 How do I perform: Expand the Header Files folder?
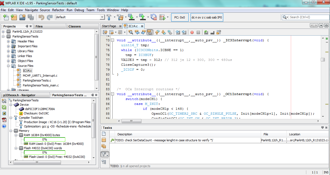tap(8, 41)
